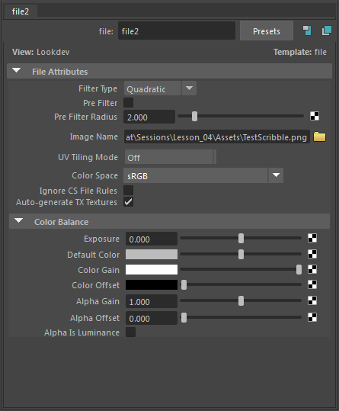The height and width of the screenshot is (411, 339).
Task: Click the checker map button for Pre Filter Radius
Action: point(315,116)
